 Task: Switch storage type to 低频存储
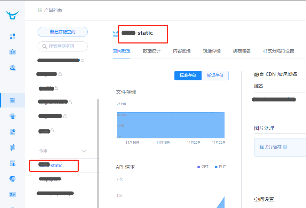pyautogui.click(x=215, y=75)
